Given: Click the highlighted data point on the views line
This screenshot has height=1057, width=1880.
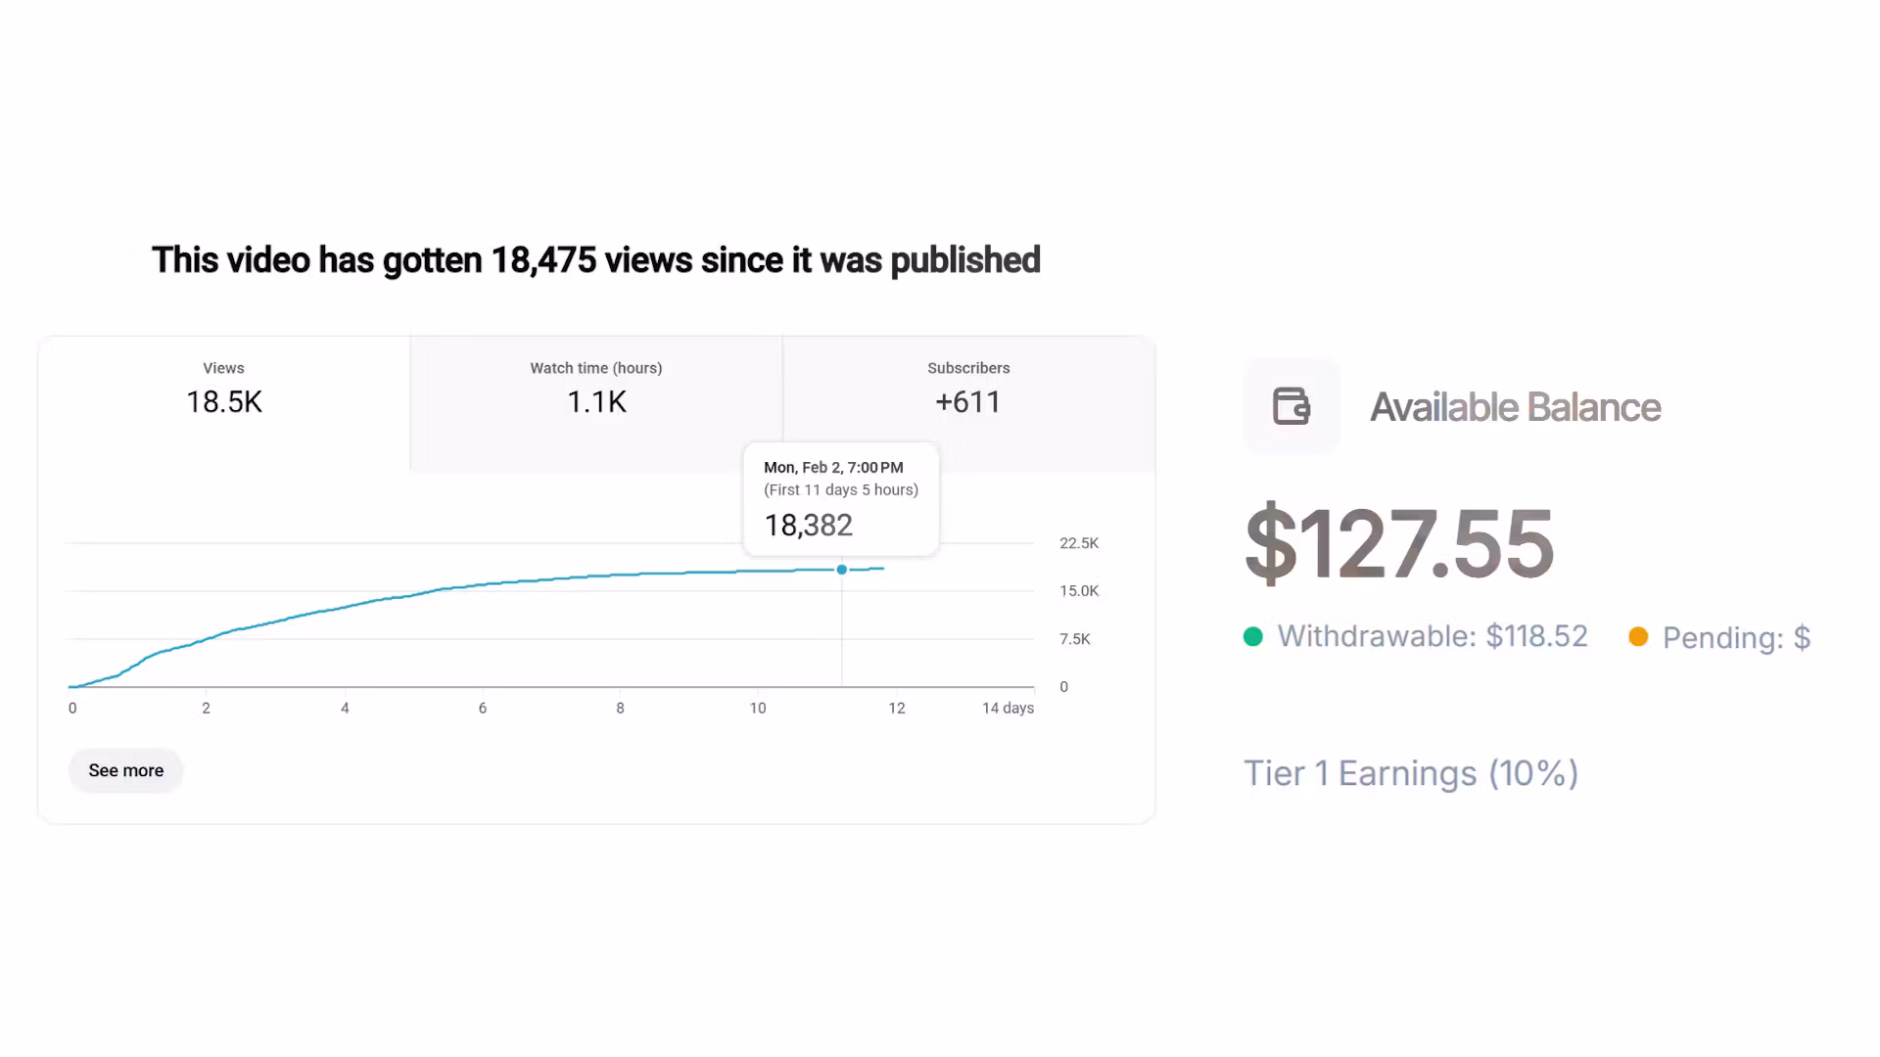Looking at the screenshot, I should pyautogui.click(x=842, y=570).
